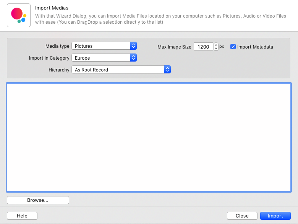Image resolution: width=298 pixels, height=224 pixels.
Task: Focus the empty media file list area
Action: (x=149, y=137)
